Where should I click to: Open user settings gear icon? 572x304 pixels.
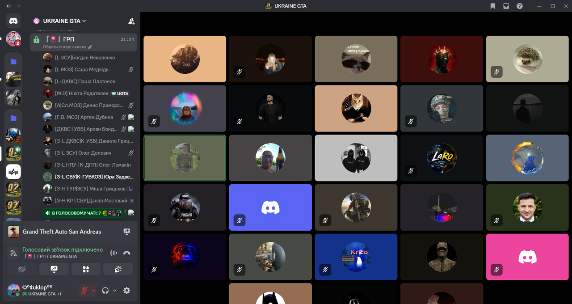point(127,290)
